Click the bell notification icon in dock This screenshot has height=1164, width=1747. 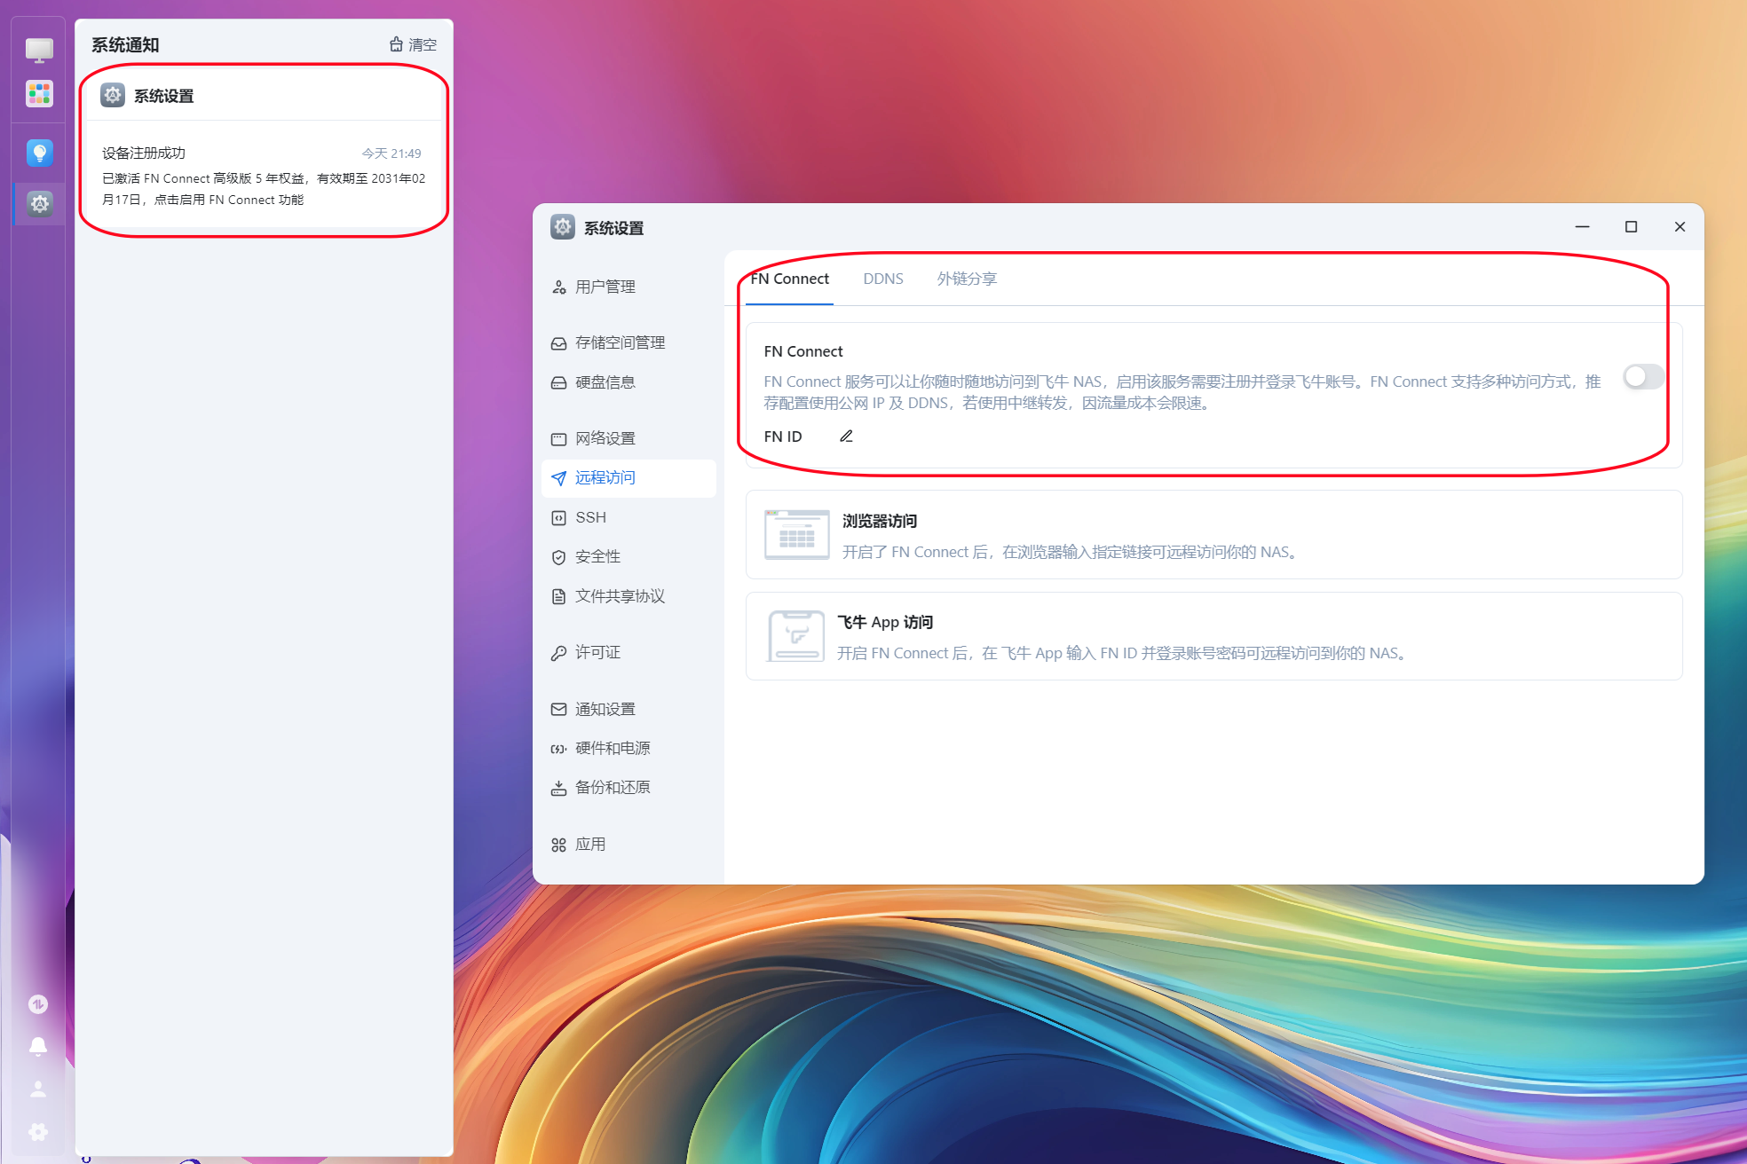click(x=38, y=1046)
